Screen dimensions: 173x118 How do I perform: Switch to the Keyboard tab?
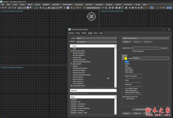71,33
